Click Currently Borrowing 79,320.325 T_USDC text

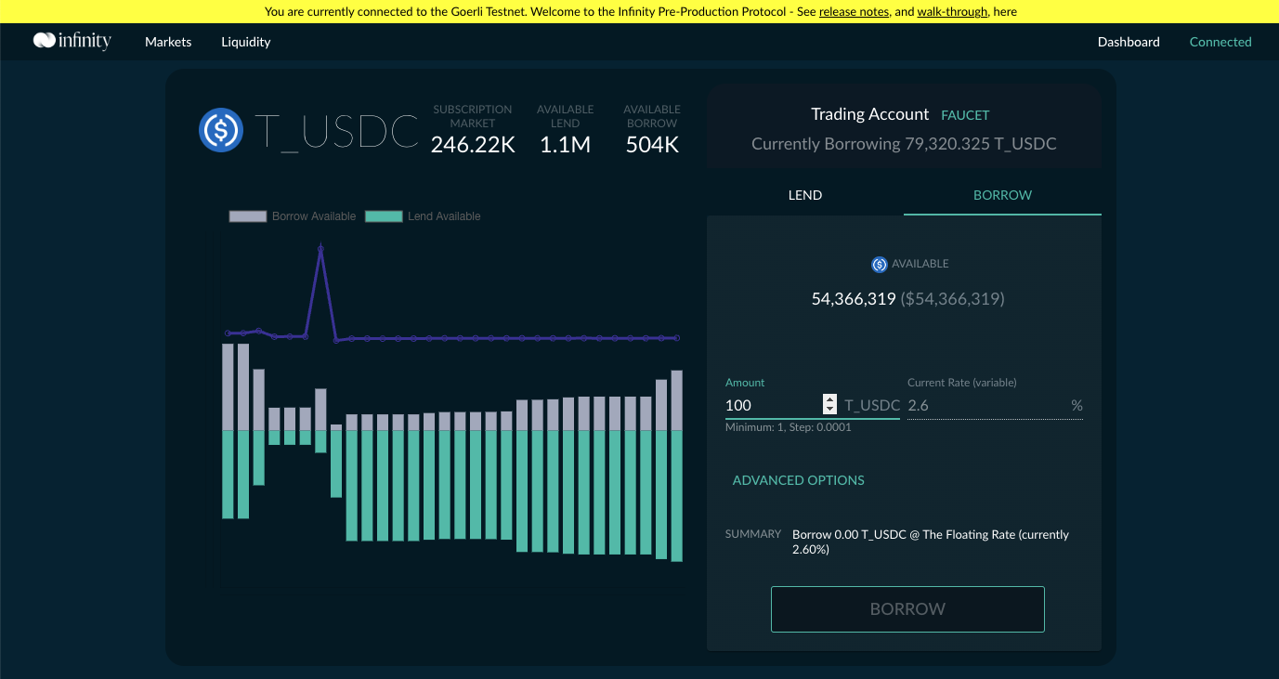click(x=904, y=144)
